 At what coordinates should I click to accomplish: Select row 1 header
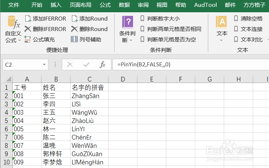tap(7, 87)
